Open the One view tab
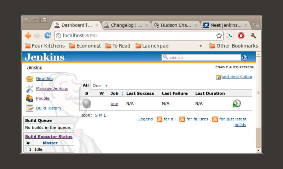Viewport: 283px width, 169px height. click(x=97, y=86)
